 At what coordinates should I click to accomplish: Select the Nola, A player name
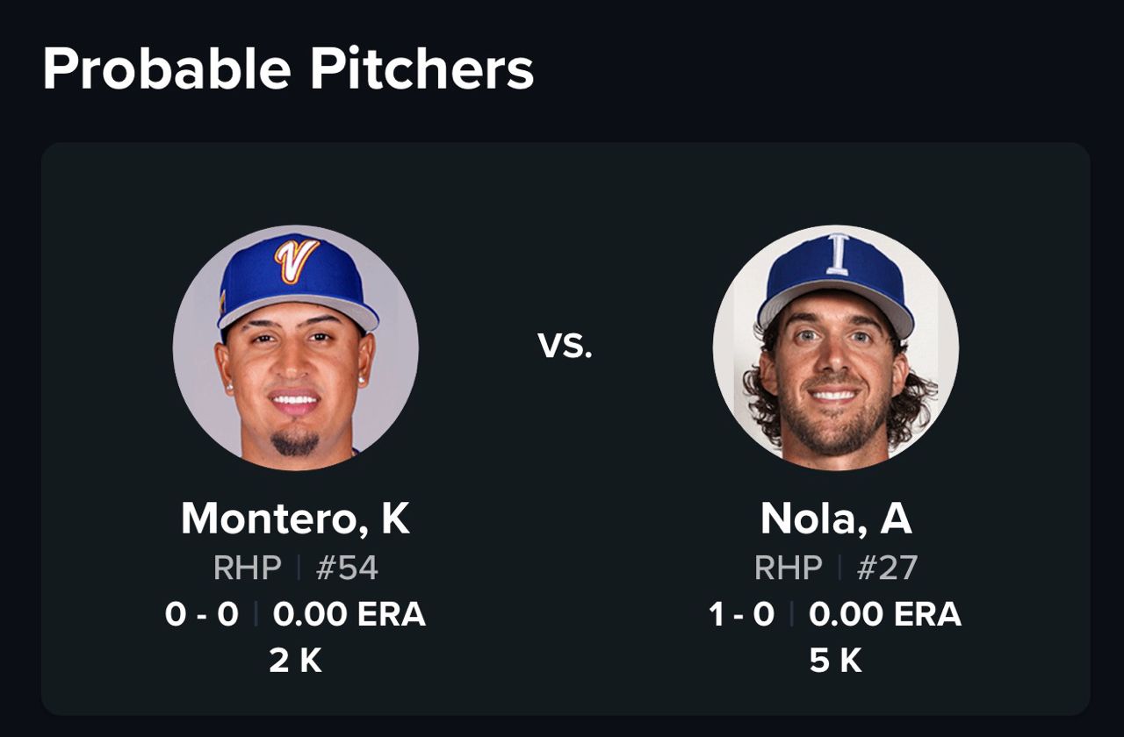[835, 519]
